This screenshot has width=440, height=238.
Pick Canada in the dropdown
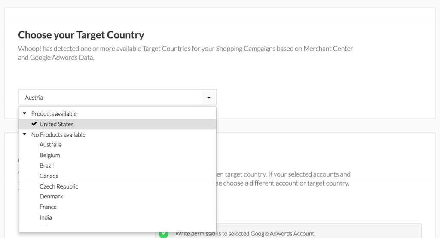(49, 176)
